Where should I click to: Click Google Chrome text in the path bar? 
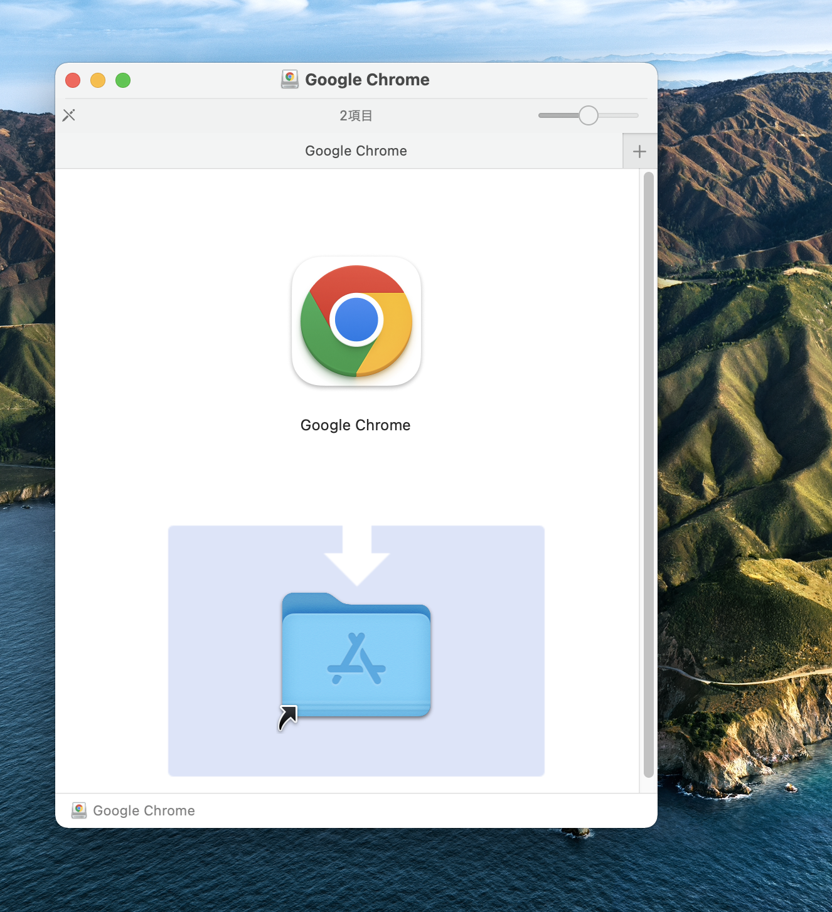144,810
